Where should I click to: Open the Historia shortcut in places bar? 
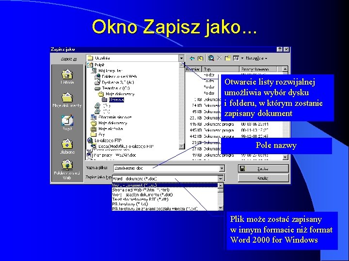(67, 76)
